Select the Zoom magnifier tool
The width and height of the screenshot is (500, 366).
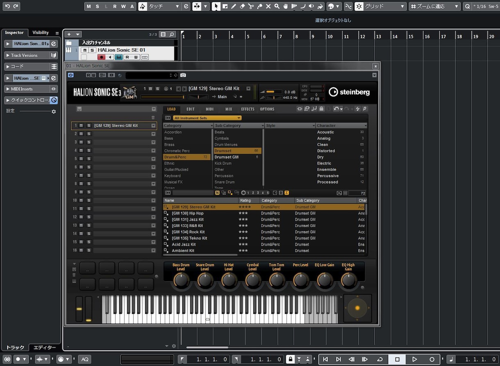pyautogui.click(x=277, y=6)
